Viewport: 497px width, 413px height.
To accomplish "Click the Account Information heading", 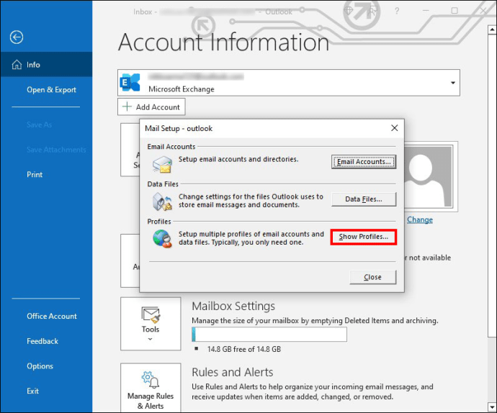I will coord(224,42).
